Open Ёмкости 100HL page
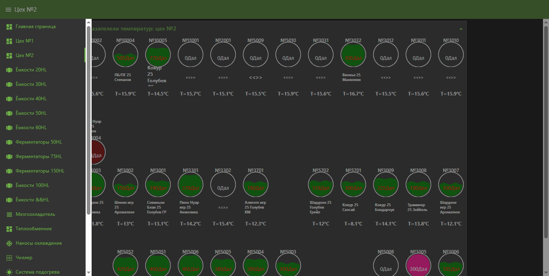 [32, 185]
